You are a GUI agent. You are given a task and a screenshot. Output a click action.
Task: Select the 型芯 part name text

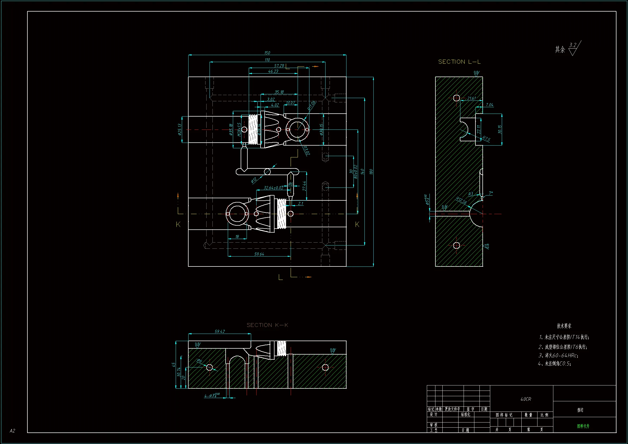point(580,410)
